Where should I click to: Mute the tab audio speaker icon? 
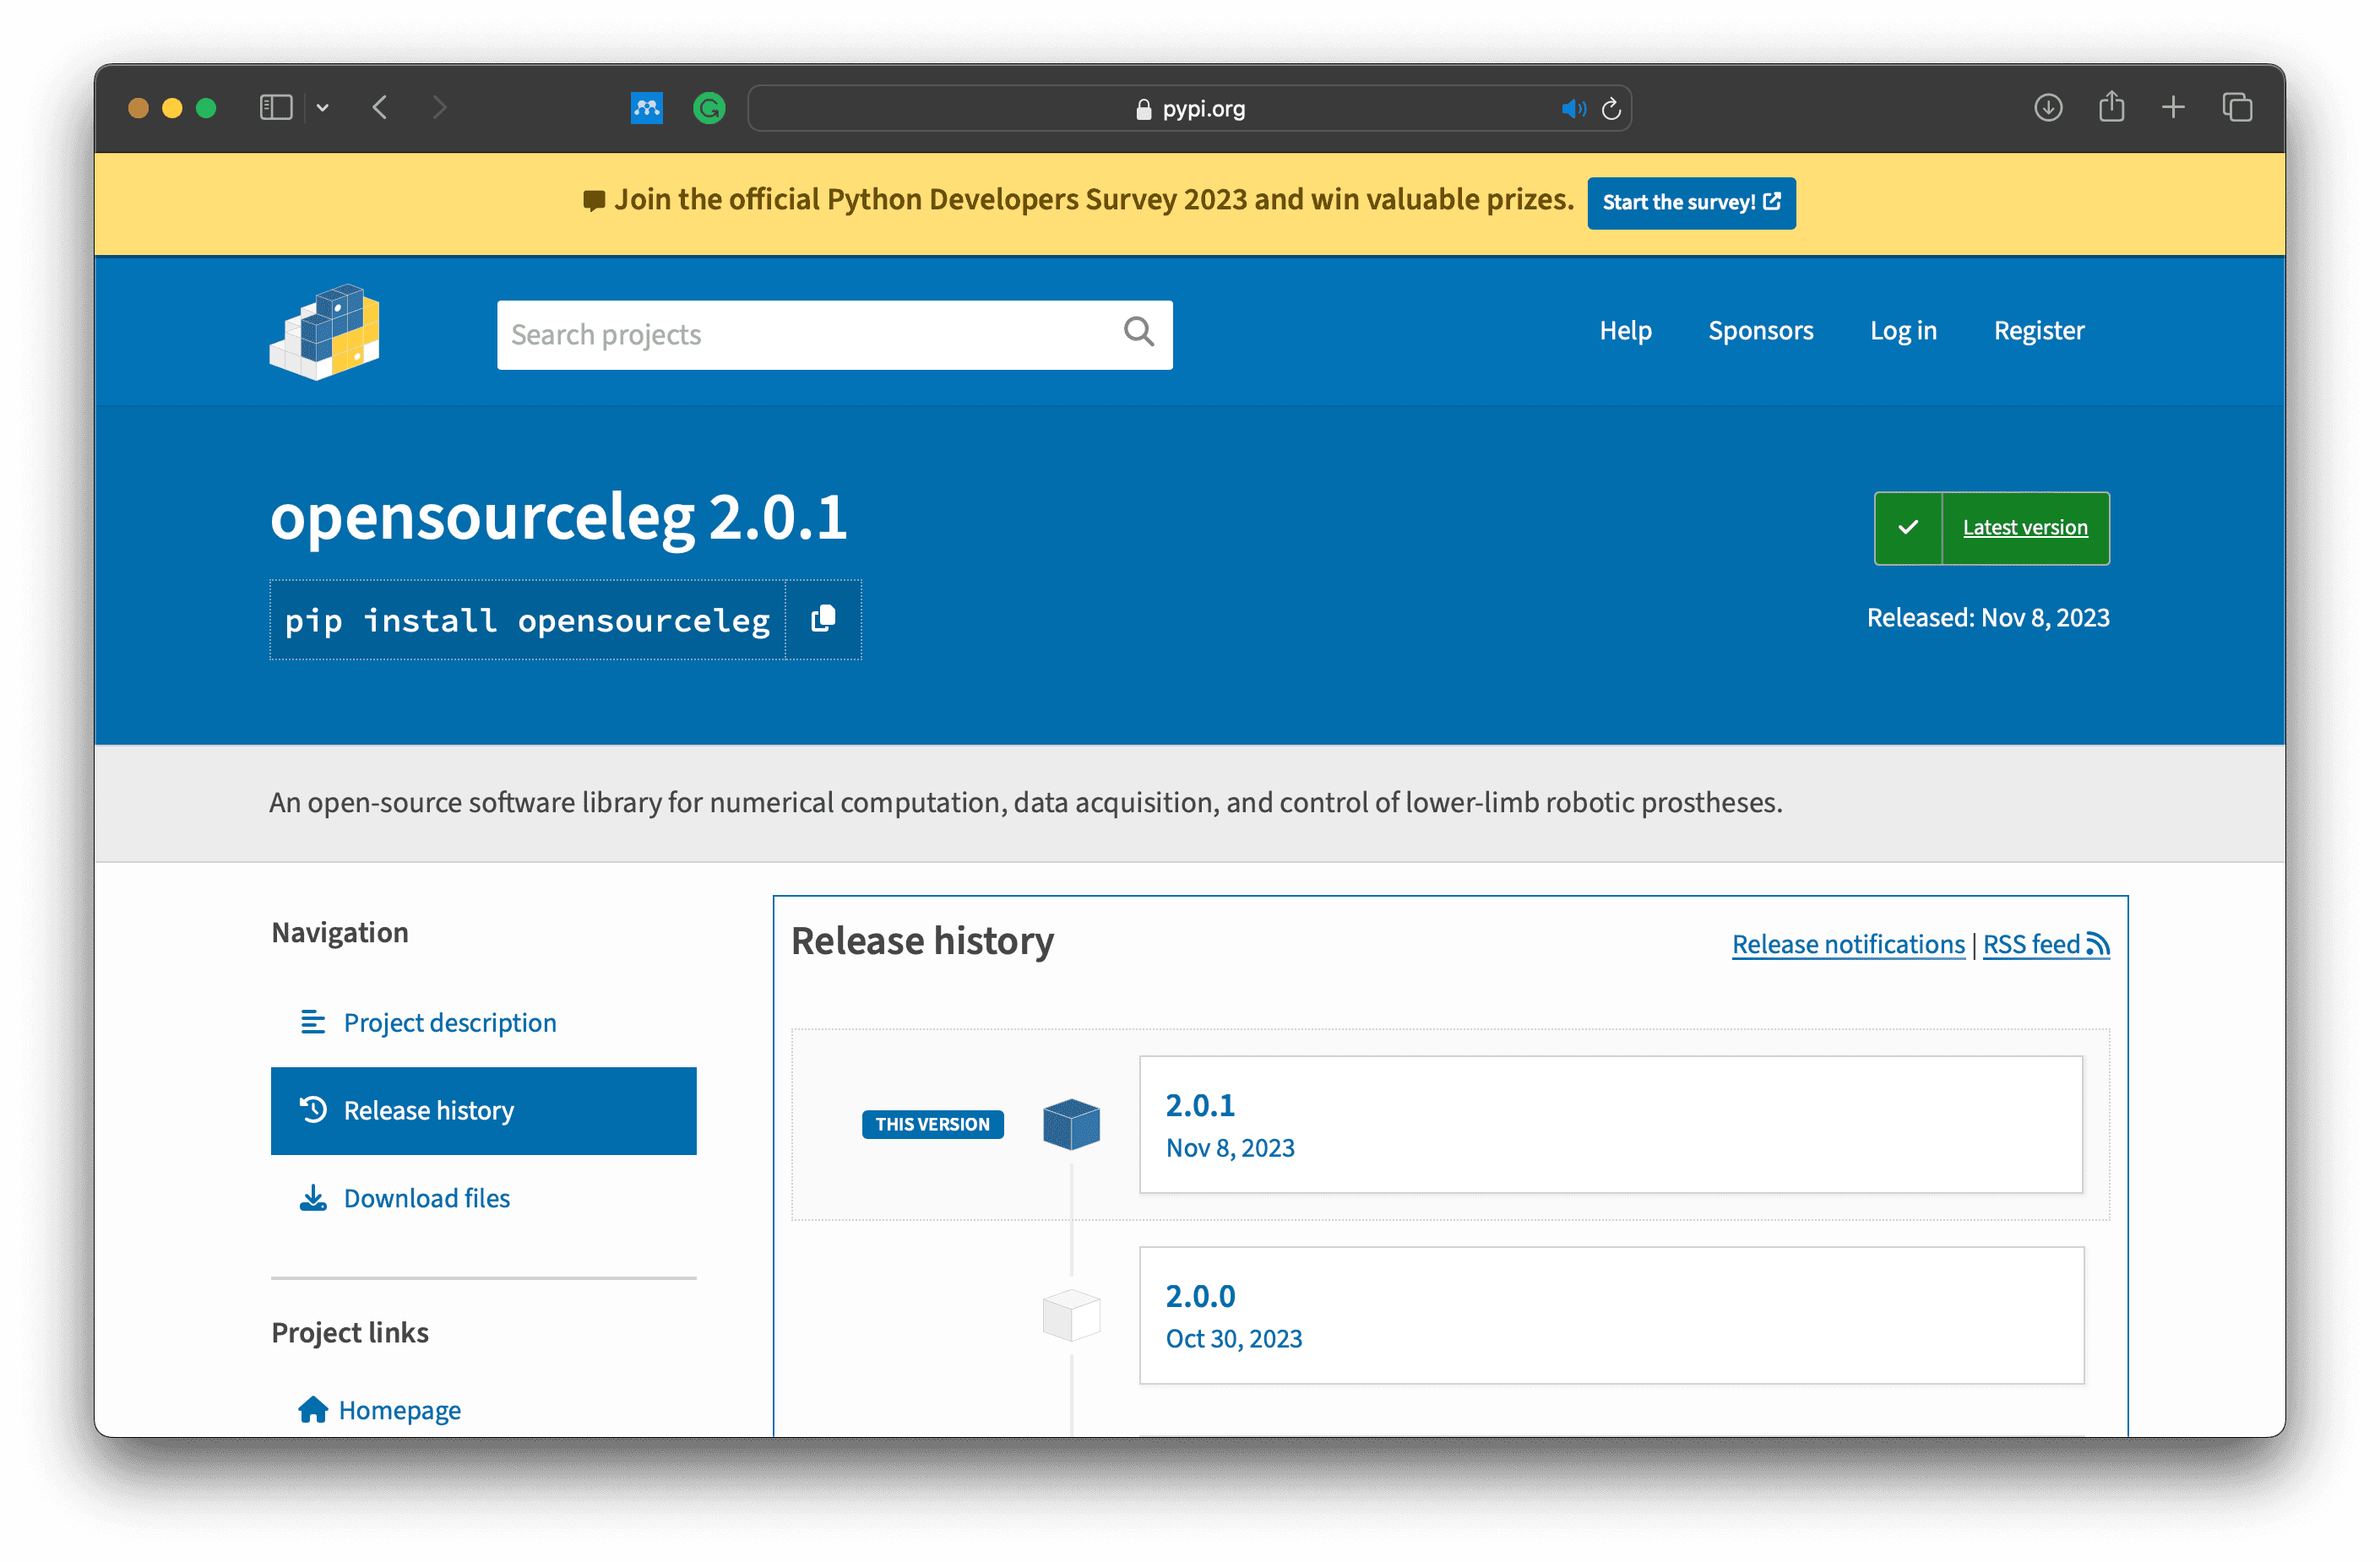tap(1573, 108)
